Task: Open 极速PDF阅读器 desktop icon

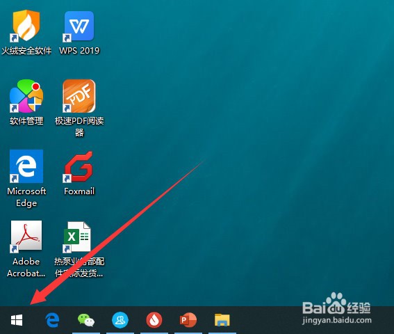Action: click(x=79, y=96)
